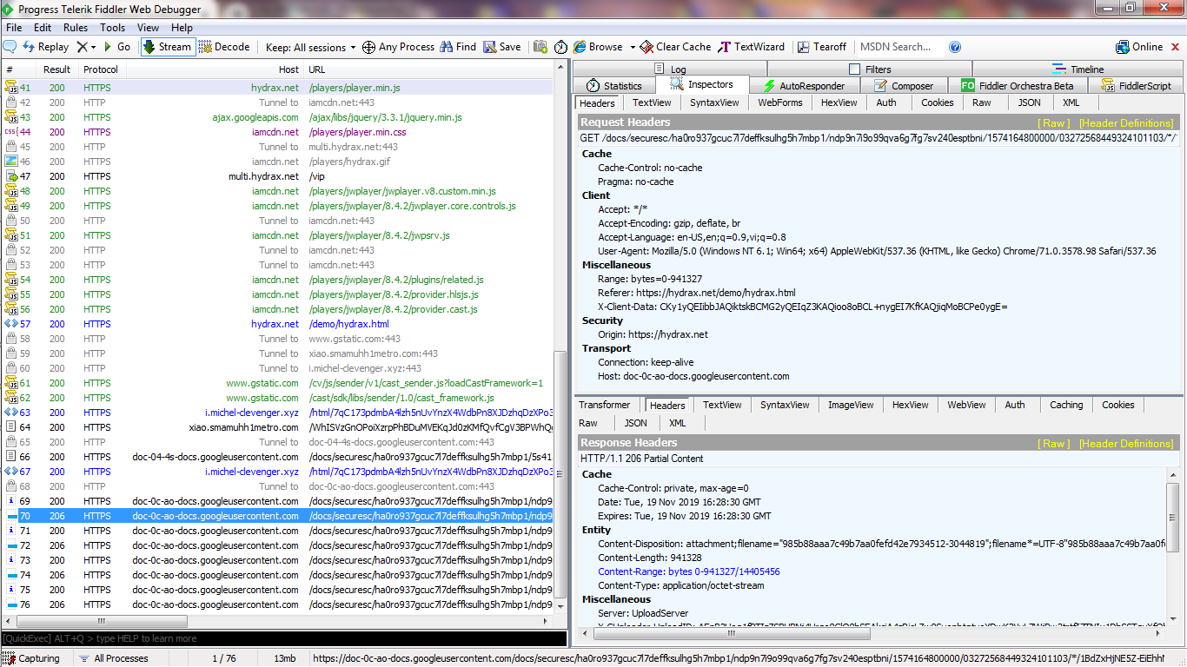
Task: Select session 44 player.min.css row
Action: 278,132
